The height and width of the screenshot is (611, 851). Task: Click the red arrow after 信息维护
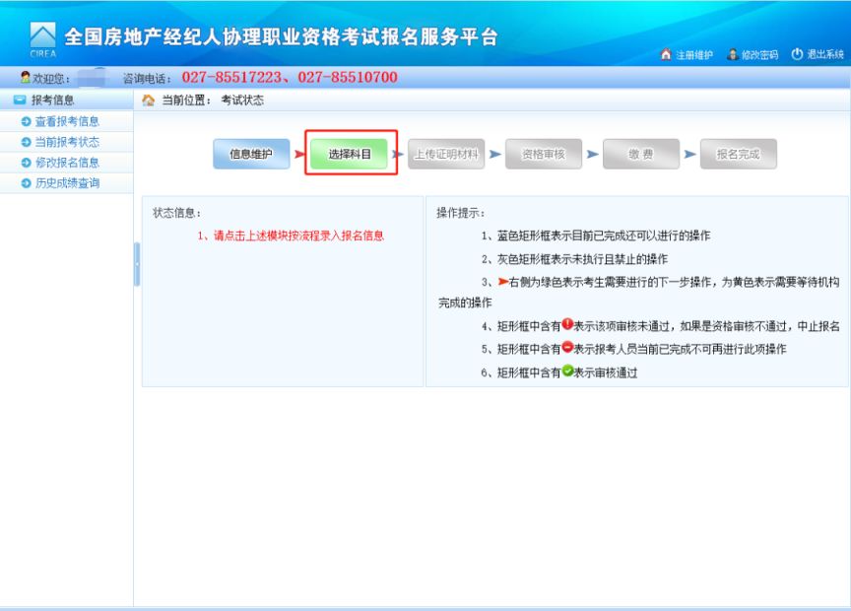coord(299,155)
